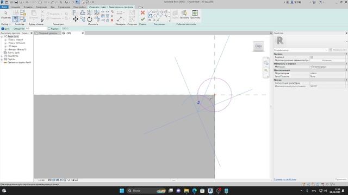Image resolution: width=348 pixels, height=195 pixels.
Task: Click the green checkmark to finish edit mode
Action: point(142,19)
